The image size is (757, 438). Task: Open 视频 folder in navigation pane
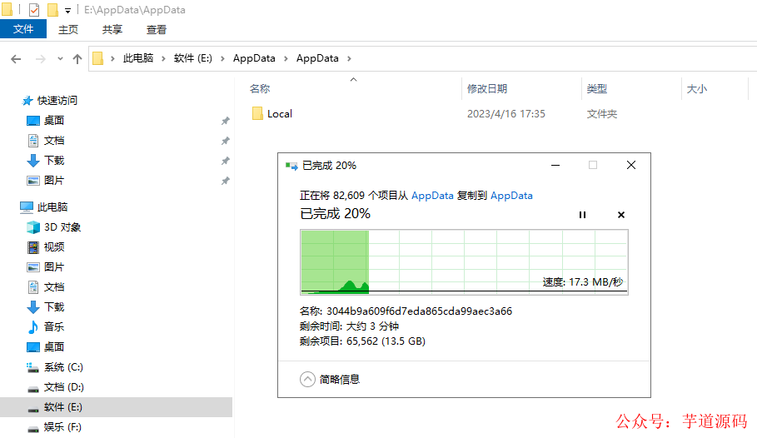click(x=54, y=247)
